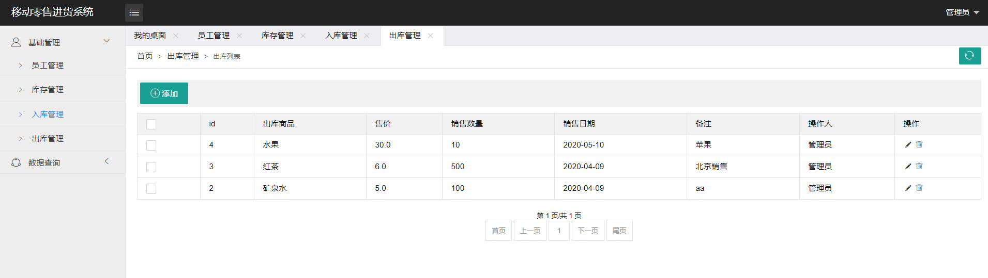Delete the 矿泉水 row with trash icon
This screenshot has height=278, width=988.
click(x=919, y=188)
